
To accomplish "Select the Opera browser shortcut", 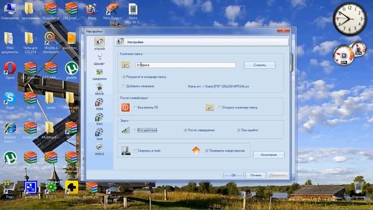I will (10, 71).
